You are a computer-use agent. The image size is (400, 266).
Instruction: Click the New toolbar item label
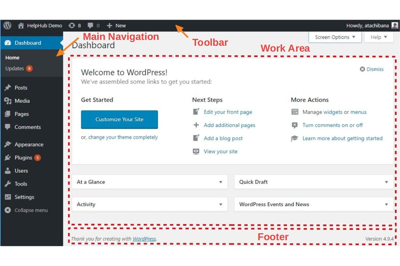pos(121,26)
